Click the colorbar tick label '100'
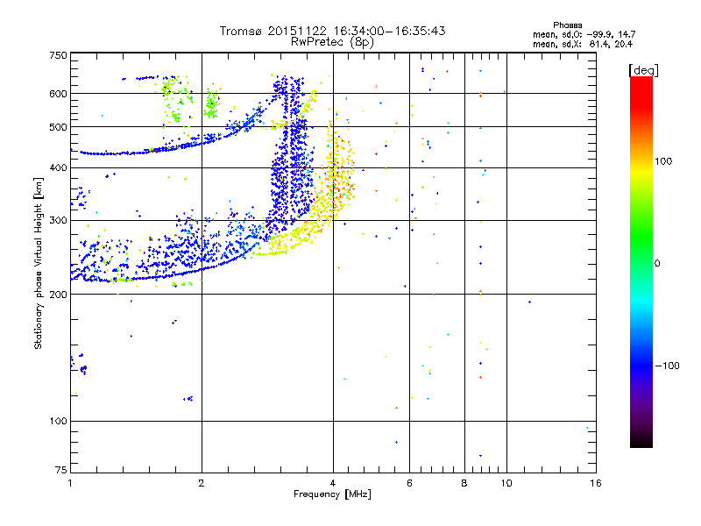The width and height of the screenshot is (701, 526). tap(663, 161)
